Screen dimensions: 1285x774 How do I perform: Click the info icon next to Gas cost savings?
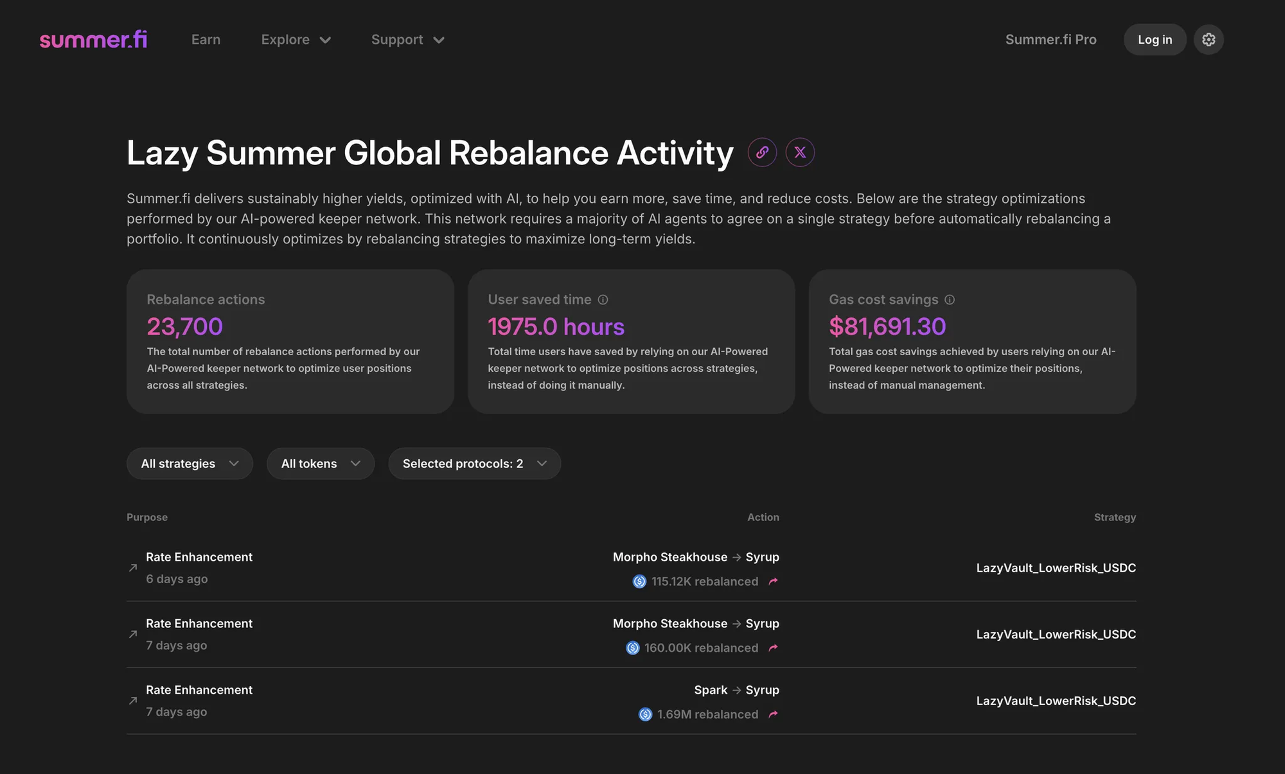[x=950, y=300]
